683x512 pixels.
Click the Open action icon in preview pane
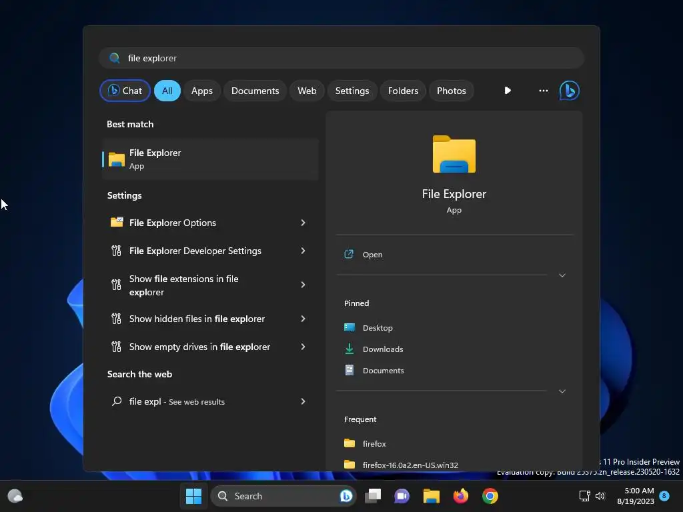click(x=349, y=254)
